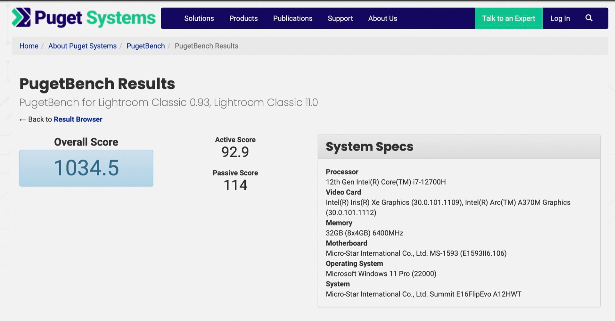Click the Overall Score value 1034.5
Viewport: 615px width, 321px height.
coord(86,168)
